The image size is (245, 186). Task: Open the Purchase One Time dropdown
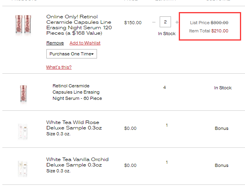click(x=72, y=54)
